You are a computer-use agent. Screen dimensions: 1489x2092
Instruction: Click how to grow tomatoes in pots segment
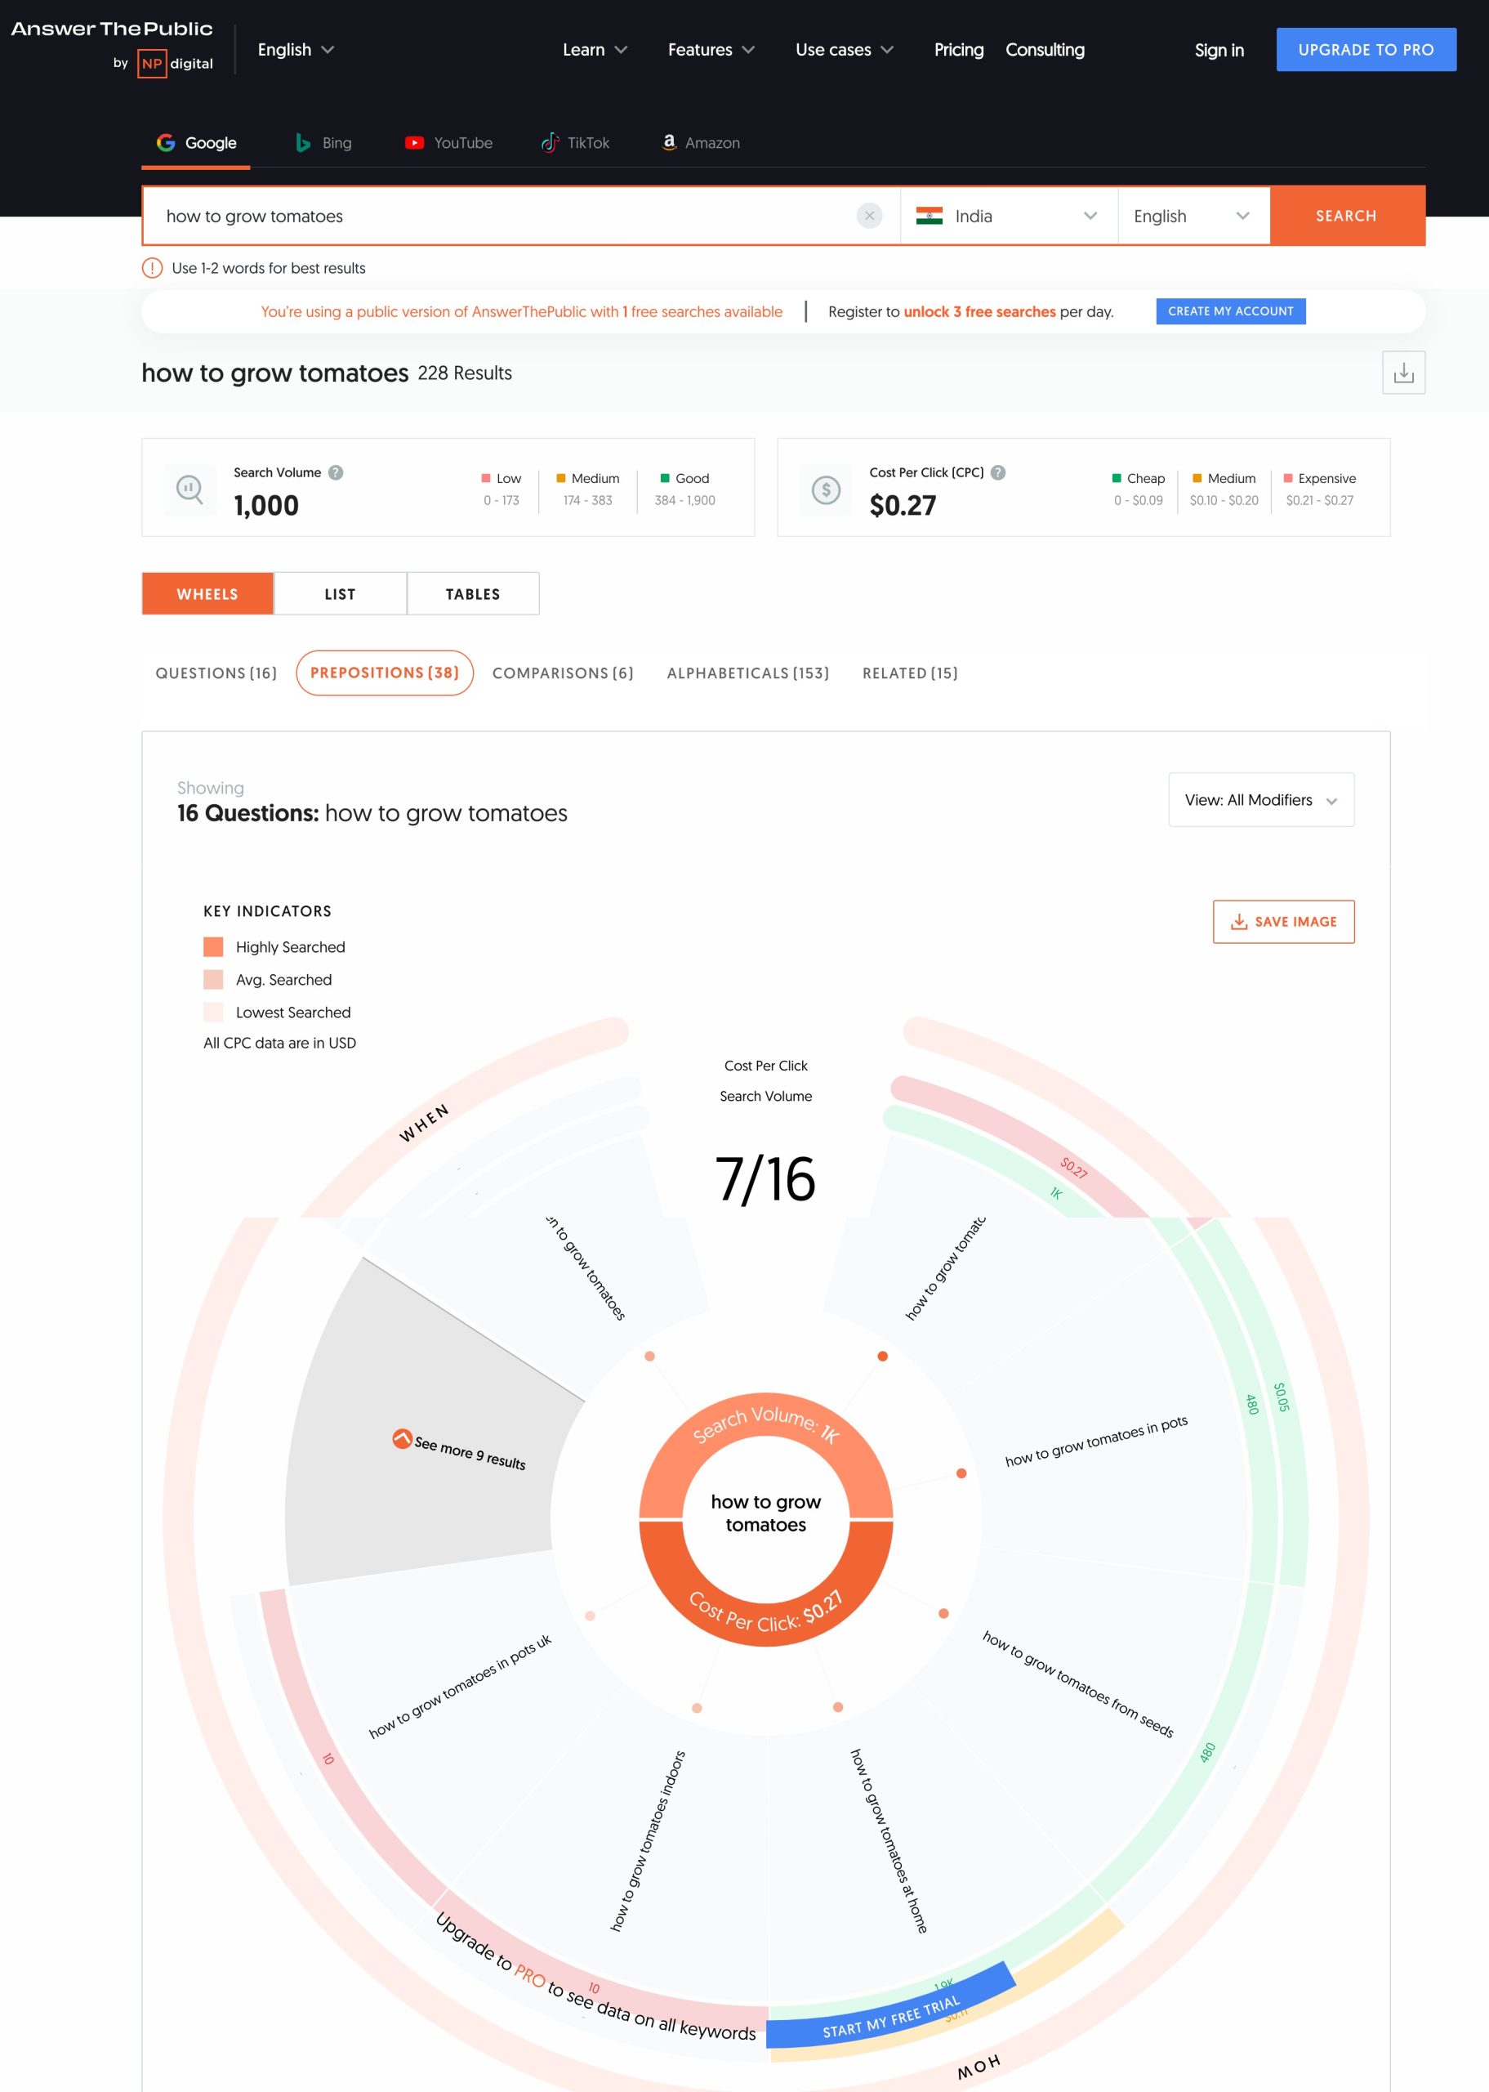1095,1441
